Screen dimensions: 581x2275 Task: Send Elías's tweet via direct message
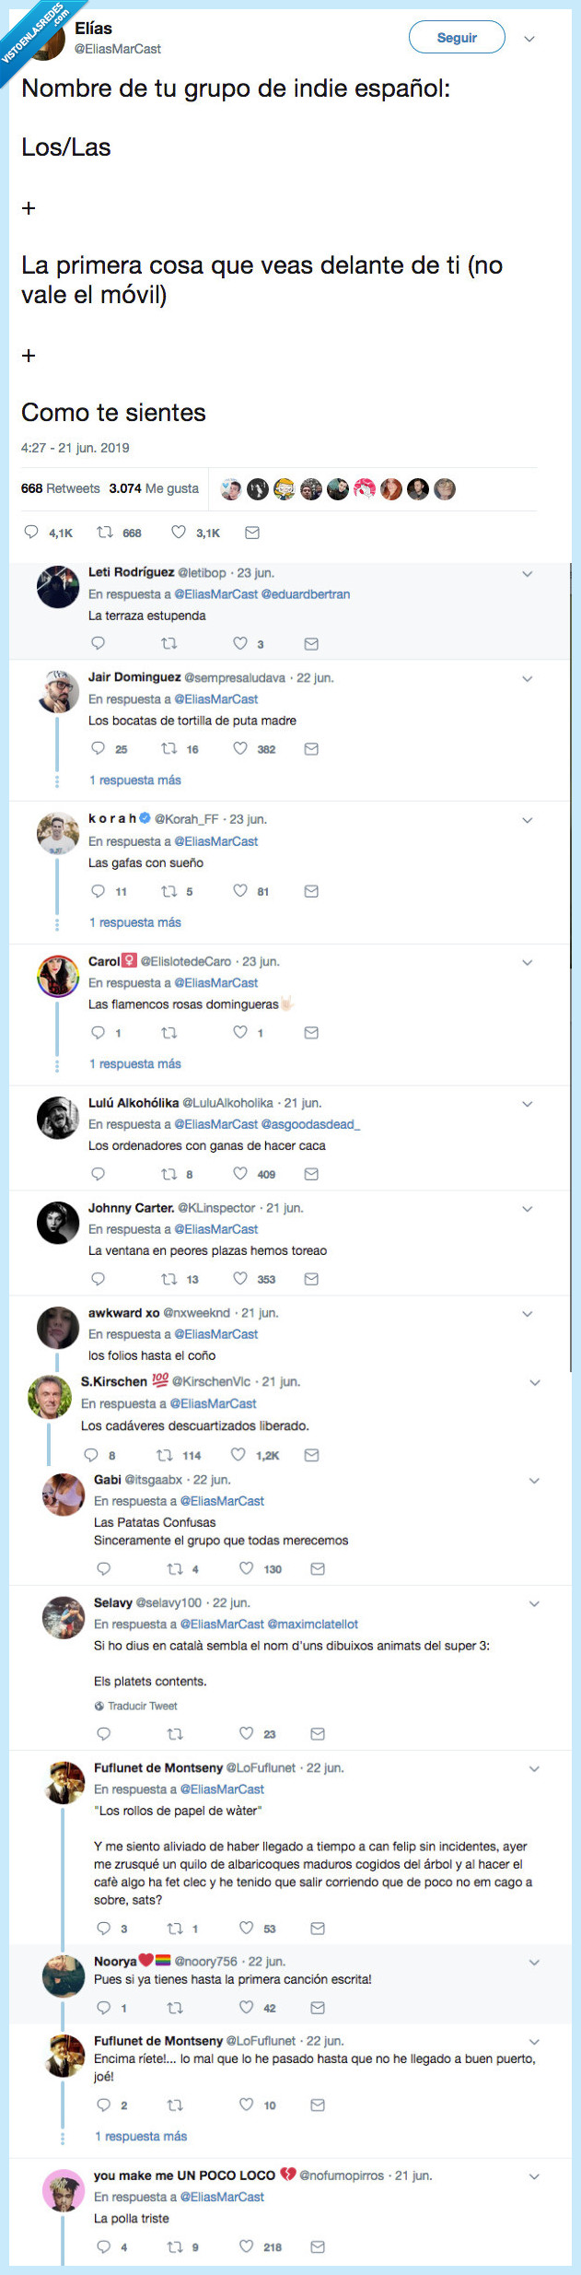pos(252,533)
